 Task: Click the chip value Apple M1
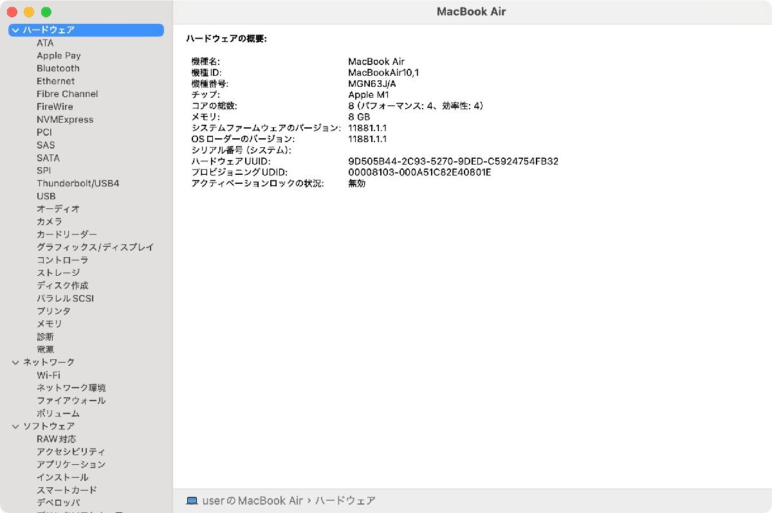tap(369, 94)
